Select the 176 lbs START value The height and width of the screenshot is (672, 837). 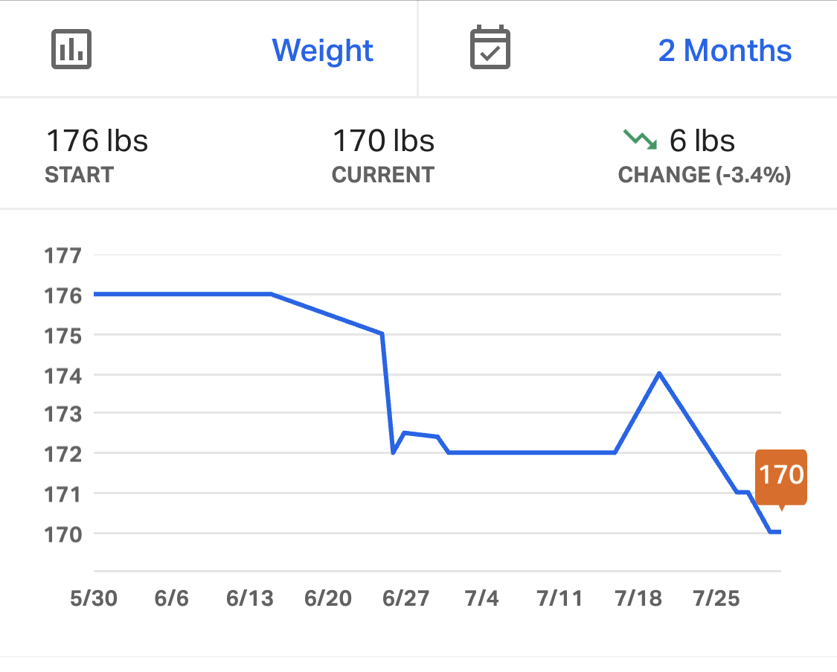coord(97,141)
